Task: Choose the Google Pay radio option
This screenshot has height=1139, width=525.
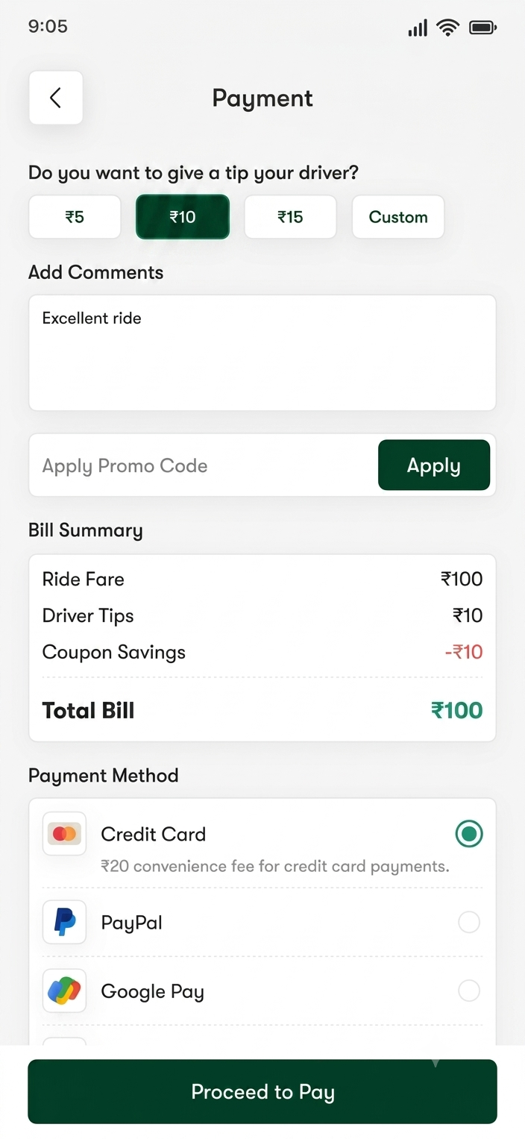Action: point(469,991)
